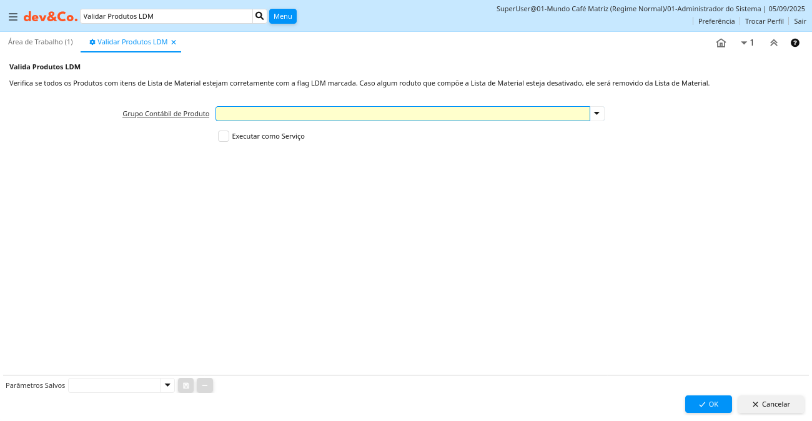Click the help question mark icon

click(x=795, y=43)
